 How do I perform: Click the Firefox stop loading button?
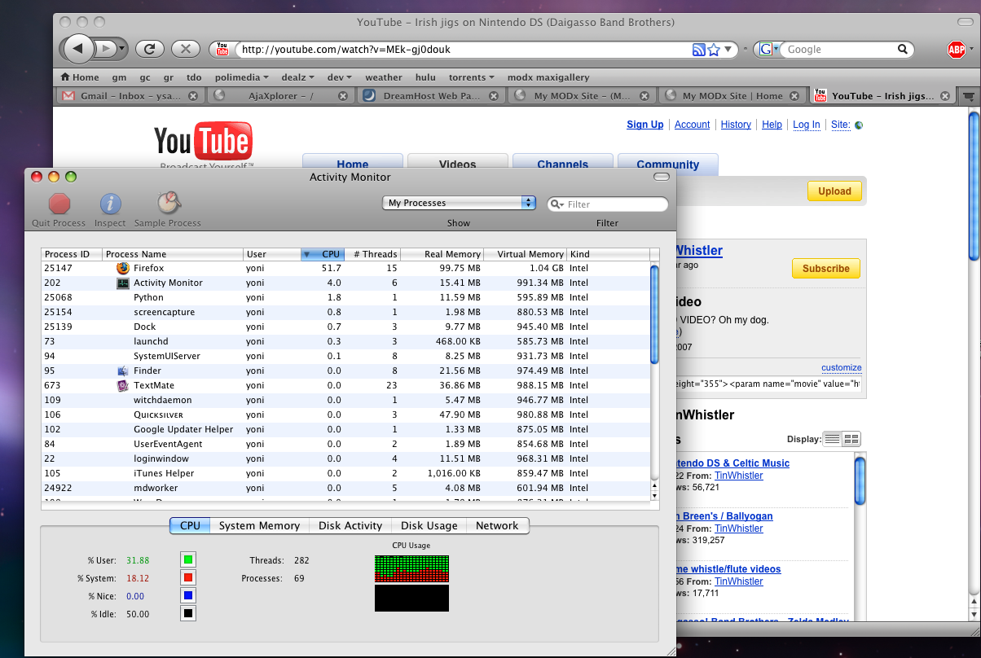pos(186,49)
